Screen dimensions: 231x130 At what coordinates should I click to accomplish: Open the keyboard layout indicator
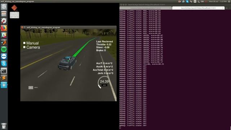195,1
